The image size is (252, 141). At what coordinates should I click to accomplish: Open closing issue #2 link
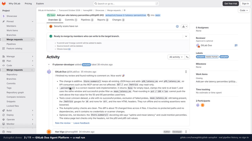point(69,49)
